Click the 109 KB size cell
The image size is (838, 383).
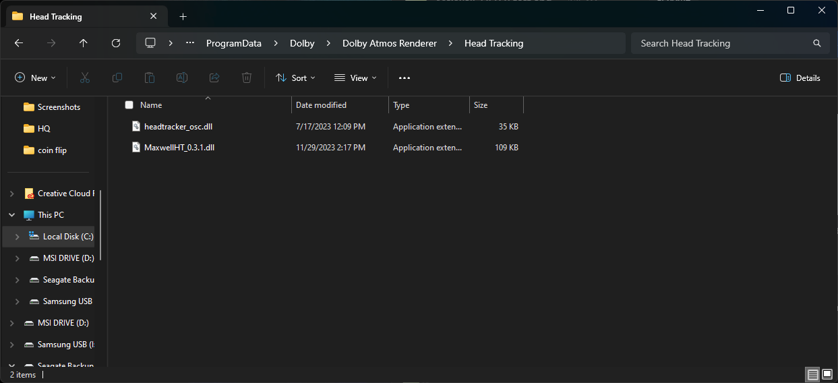[506, 147]
